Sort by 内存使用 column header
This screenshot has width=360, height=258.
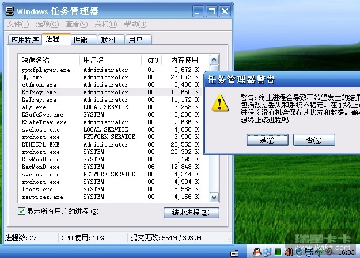pyautogui.click(x=182, y=60)
